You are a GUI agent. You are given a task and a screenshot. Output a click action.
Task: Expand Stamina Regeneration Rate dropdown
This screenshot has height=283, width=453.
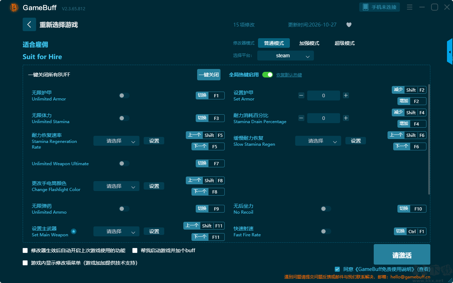pos(116,141)
